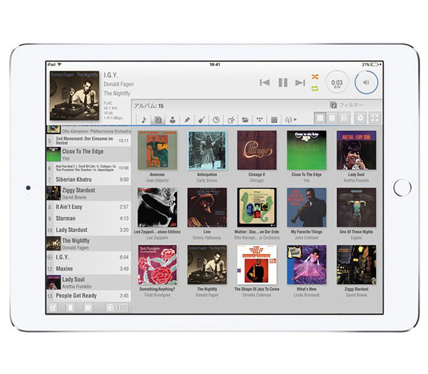Open the recently added clock icon
This screenshot has height=374, width=428.
pos(216,120)
